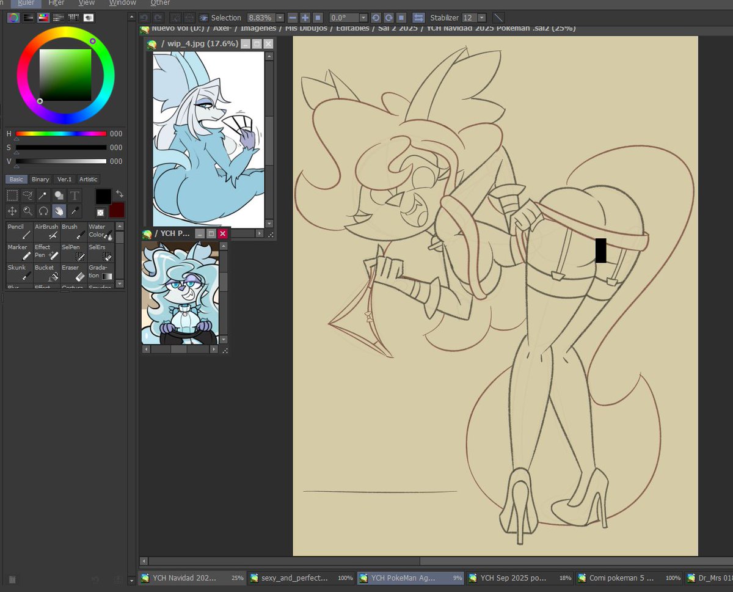Show the color wheel panel
The image size is (733, 592).
[x=13, y=18]
